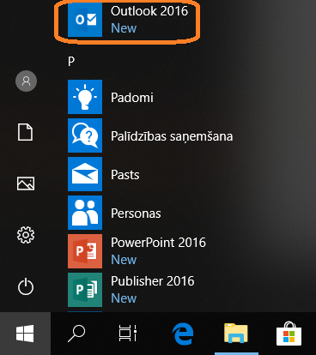Click the user account avatar icon
The width and height of the screenshot is (316, 355).
click(26, 81)
